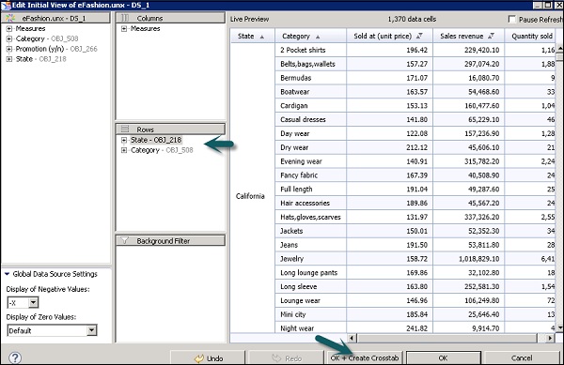Click the Sold at unit price sort icon
Image resolution: width=564 pixels, height=365 pixels.
[x=419, y=36]
